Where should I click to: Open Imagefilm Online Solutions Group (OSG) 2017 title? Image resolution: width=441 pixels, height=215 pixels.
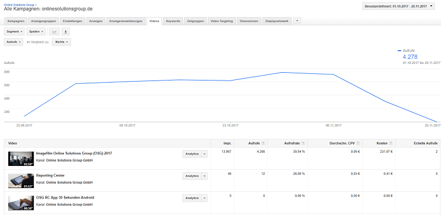pyautogui.click(x=74, y=153)
